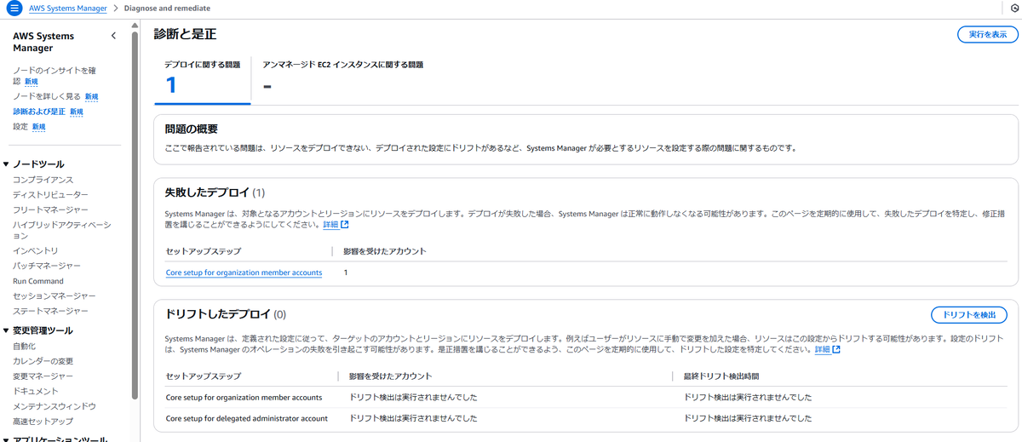
Task: Collapse the アプリケーションツール section
Action: 7,439
